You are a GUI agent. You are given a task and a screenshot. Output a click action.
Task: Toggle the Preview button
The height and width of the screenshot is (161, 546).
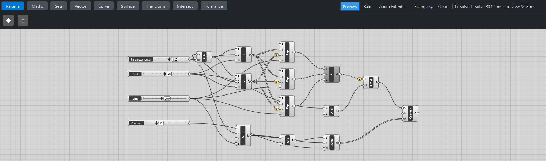[x=350, y=7]
